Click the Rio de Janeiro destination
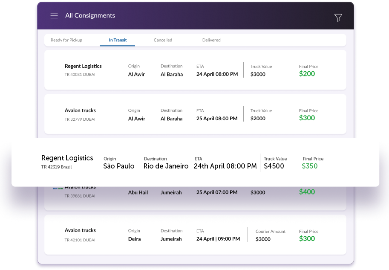389x270 pixels. (166, 166)
